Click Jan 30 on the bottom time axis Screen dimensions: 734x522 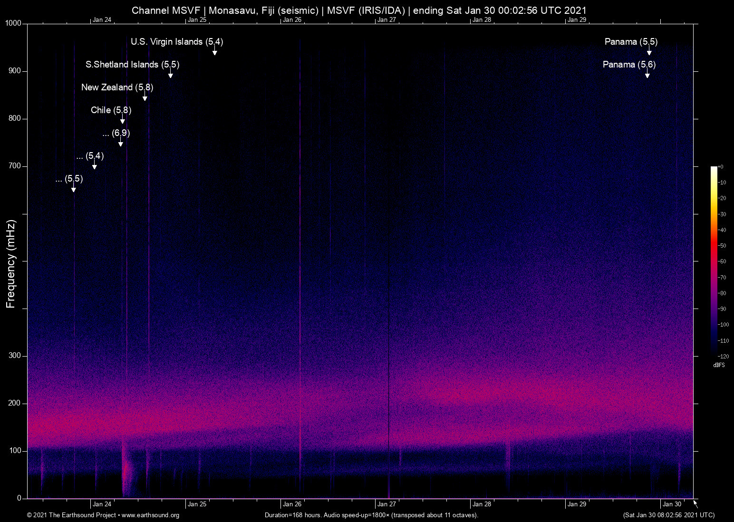click(x=672, y=504)
